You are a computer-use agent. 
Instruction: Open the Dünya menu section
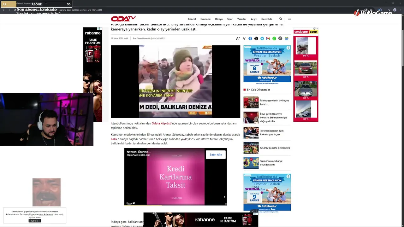click(219, 19)
